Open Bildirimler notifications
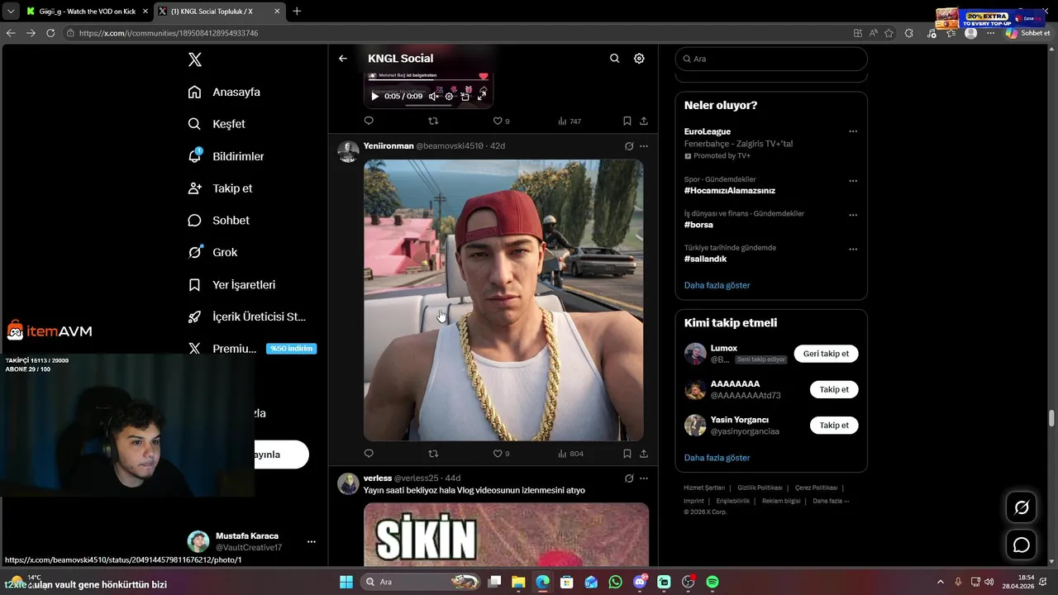Screen dimensions: 1058x595 pyautogui.click(x=226, y=156)
